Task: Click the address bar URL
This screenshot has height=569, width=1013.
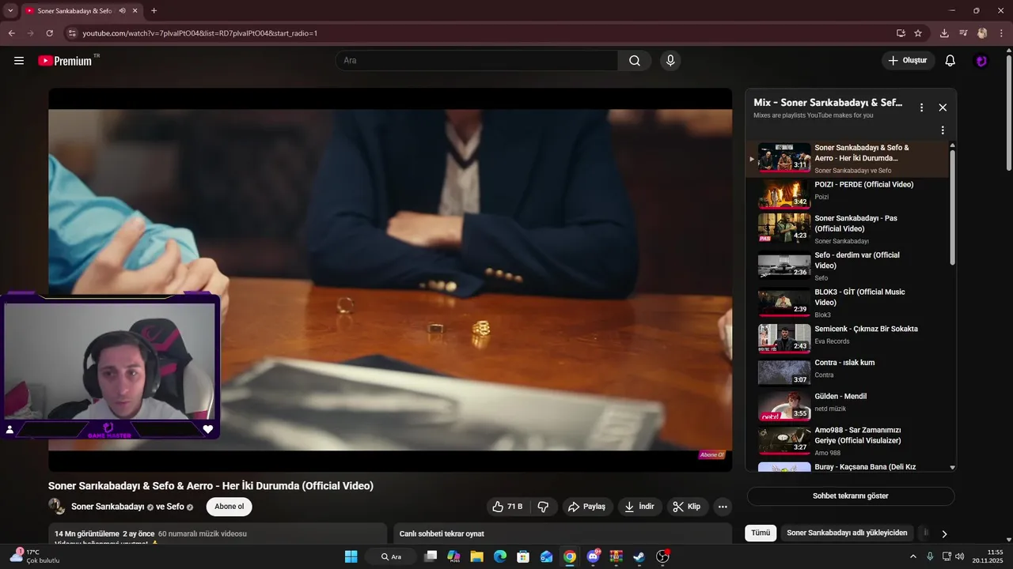Action: click(x=200, y=33)
